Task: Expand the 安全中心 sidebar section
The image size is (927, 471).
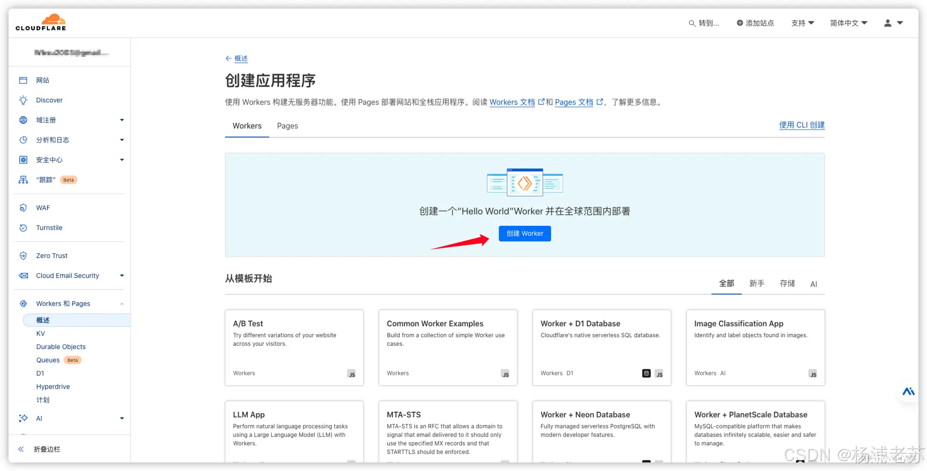Action: pyautogui.click(x=122, y=160)
